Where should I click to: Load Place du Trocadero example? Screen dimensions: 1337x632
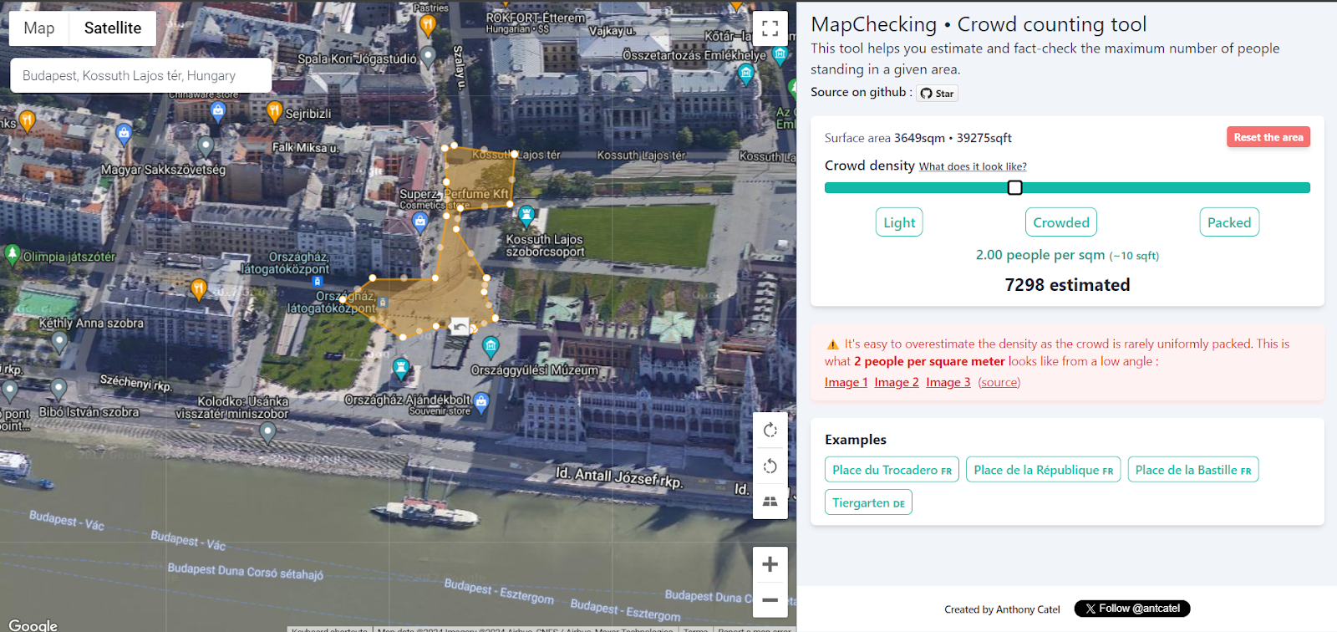[892, 470]
